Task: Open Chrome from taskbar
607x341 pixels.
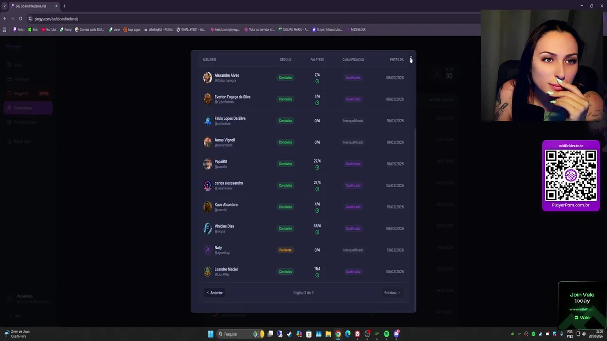Action: click(x=338, y=334)
